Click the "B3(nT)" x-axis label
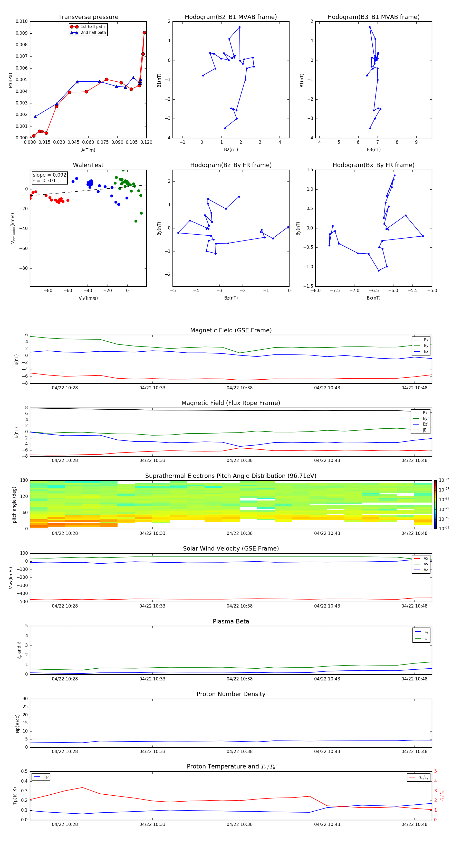Viewport: 462px width, 847px height. coord(373,150)
